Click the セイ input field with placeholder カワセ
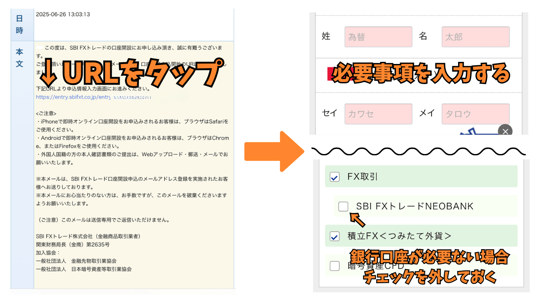This screenshot has height=303, width=539. coord(379,114)
